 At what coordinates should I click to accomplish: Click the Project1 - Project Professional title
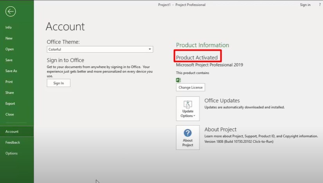pos(182,5)
